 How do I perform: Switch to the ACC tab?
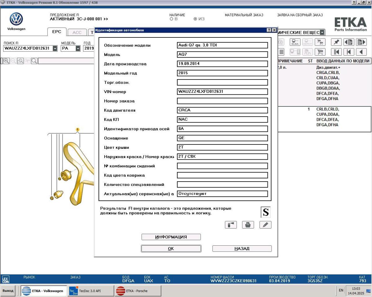(x=77, y=32)
